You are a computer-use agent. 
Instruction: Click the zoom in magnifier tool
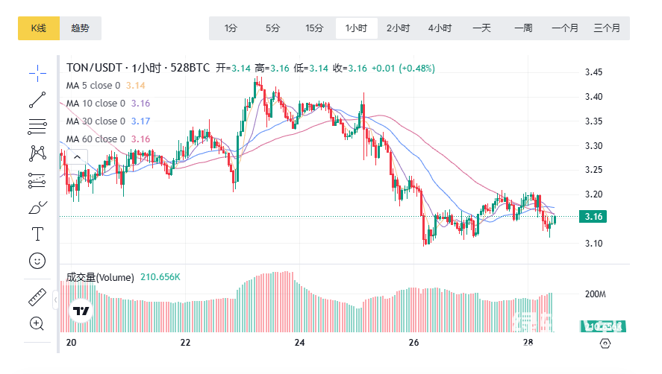coord(37,323)
